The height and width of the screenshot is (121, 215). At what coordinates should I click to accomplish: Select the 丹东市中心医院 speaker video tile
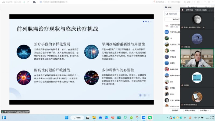(197, 58)
